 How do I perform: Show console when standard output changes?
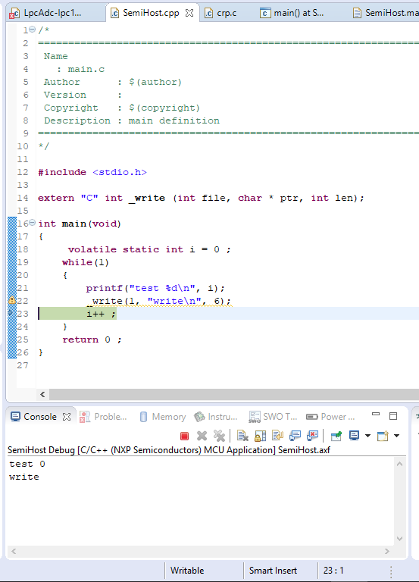tap(295, 436)
